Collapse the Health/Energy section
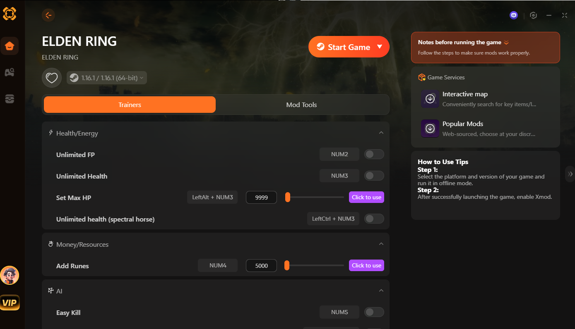575x329 pixels. (381, 133)
